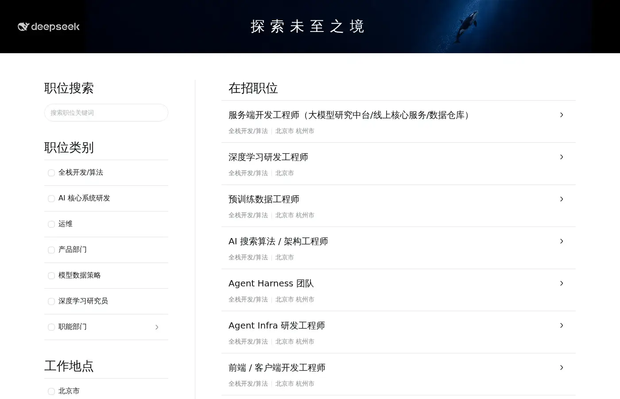
Task: Open chevron for Agent Infra 研发工程师
Action: [x=562, y=325]
